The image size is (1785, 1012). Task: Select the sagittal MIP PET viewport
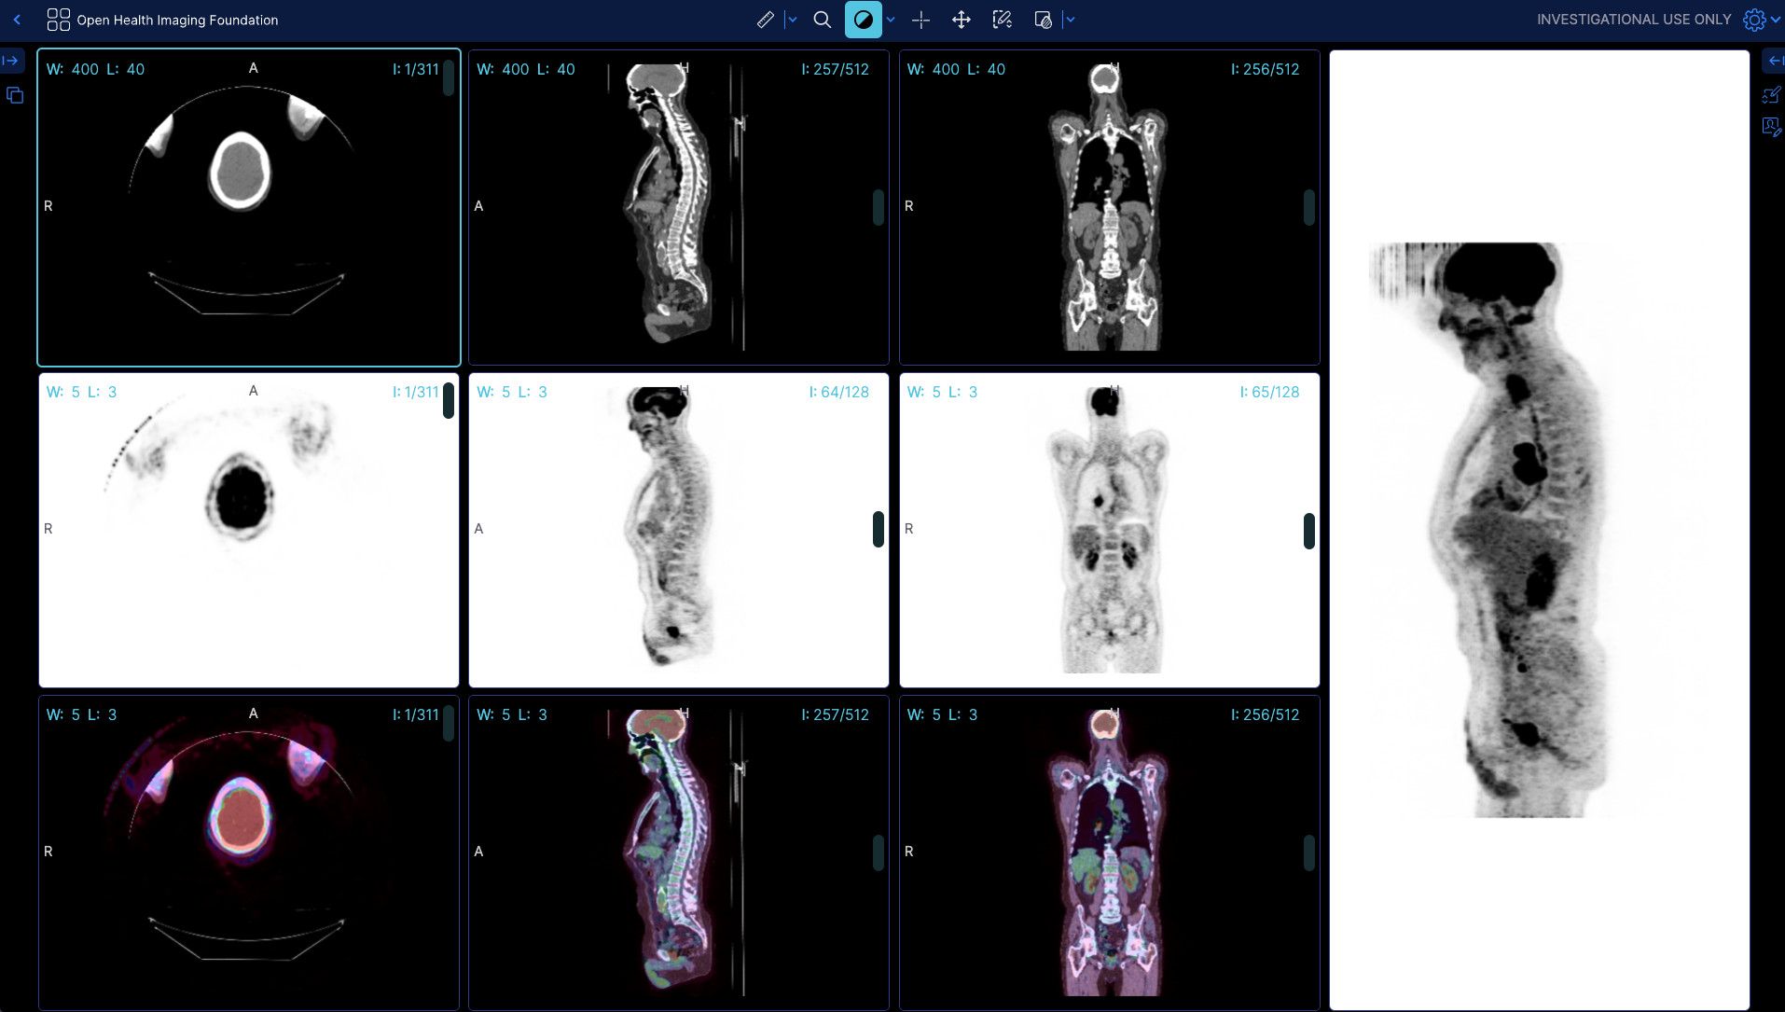coord(1539,530)
